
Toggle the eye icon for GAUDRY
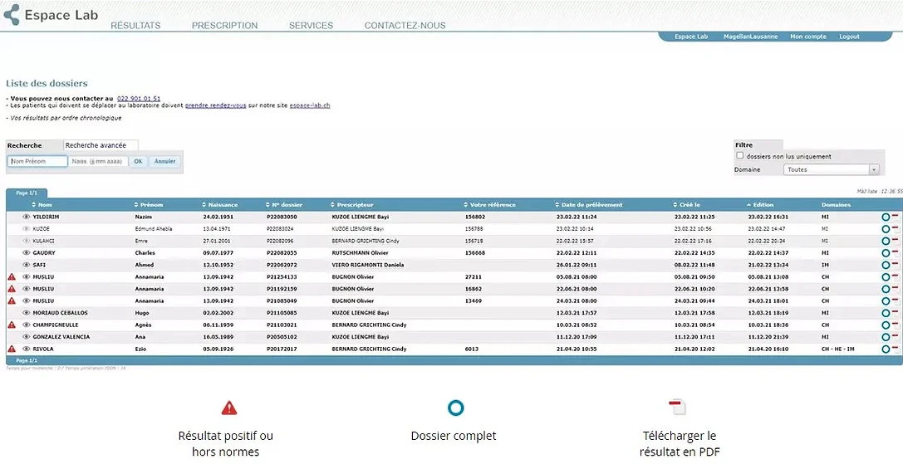(26, 252)
